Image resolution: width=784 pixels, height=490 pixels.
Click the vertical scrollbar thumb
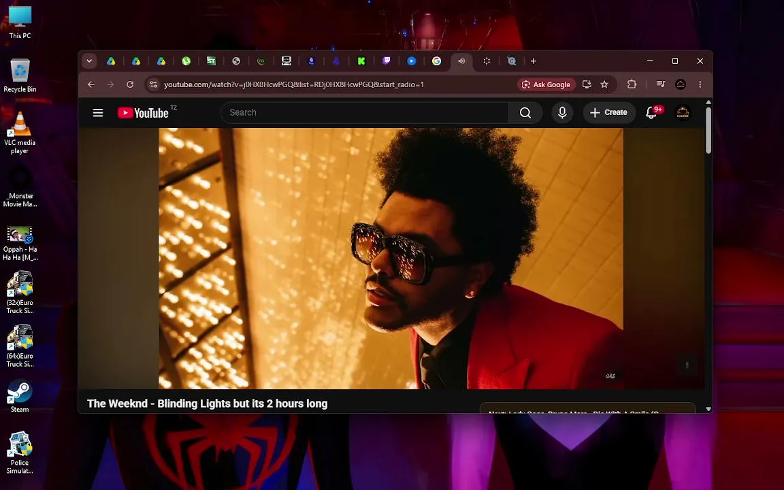(708, 130)
